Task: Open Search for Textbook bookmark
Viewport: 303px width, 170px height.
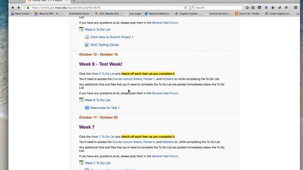Action: [x=248, y=14]
